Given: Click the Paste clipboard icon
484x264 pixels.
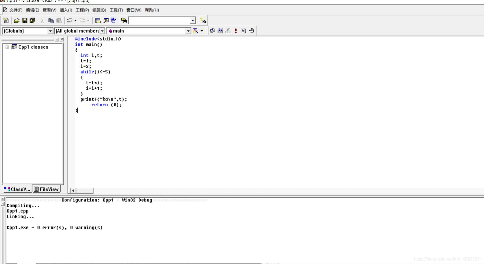Looking at the screenshot, I should click(x=59, y=21).
